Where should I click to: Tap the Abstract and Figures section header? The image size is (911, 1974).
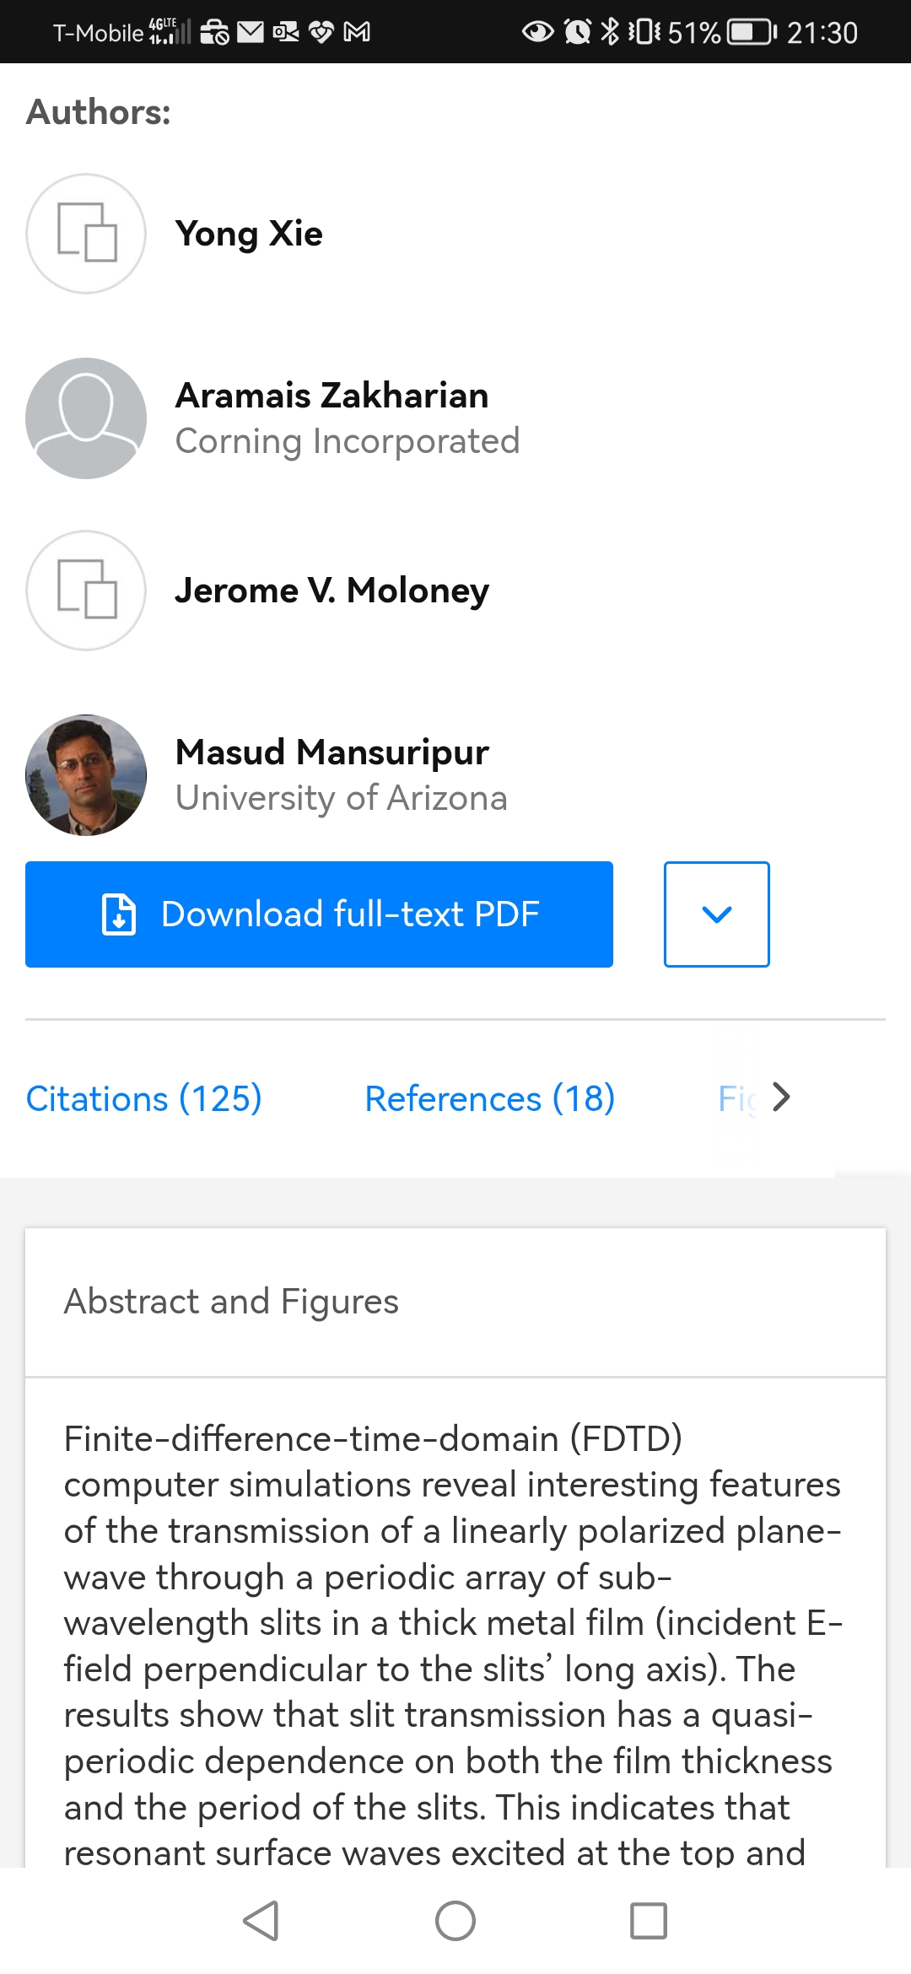tap(231, 1302)
